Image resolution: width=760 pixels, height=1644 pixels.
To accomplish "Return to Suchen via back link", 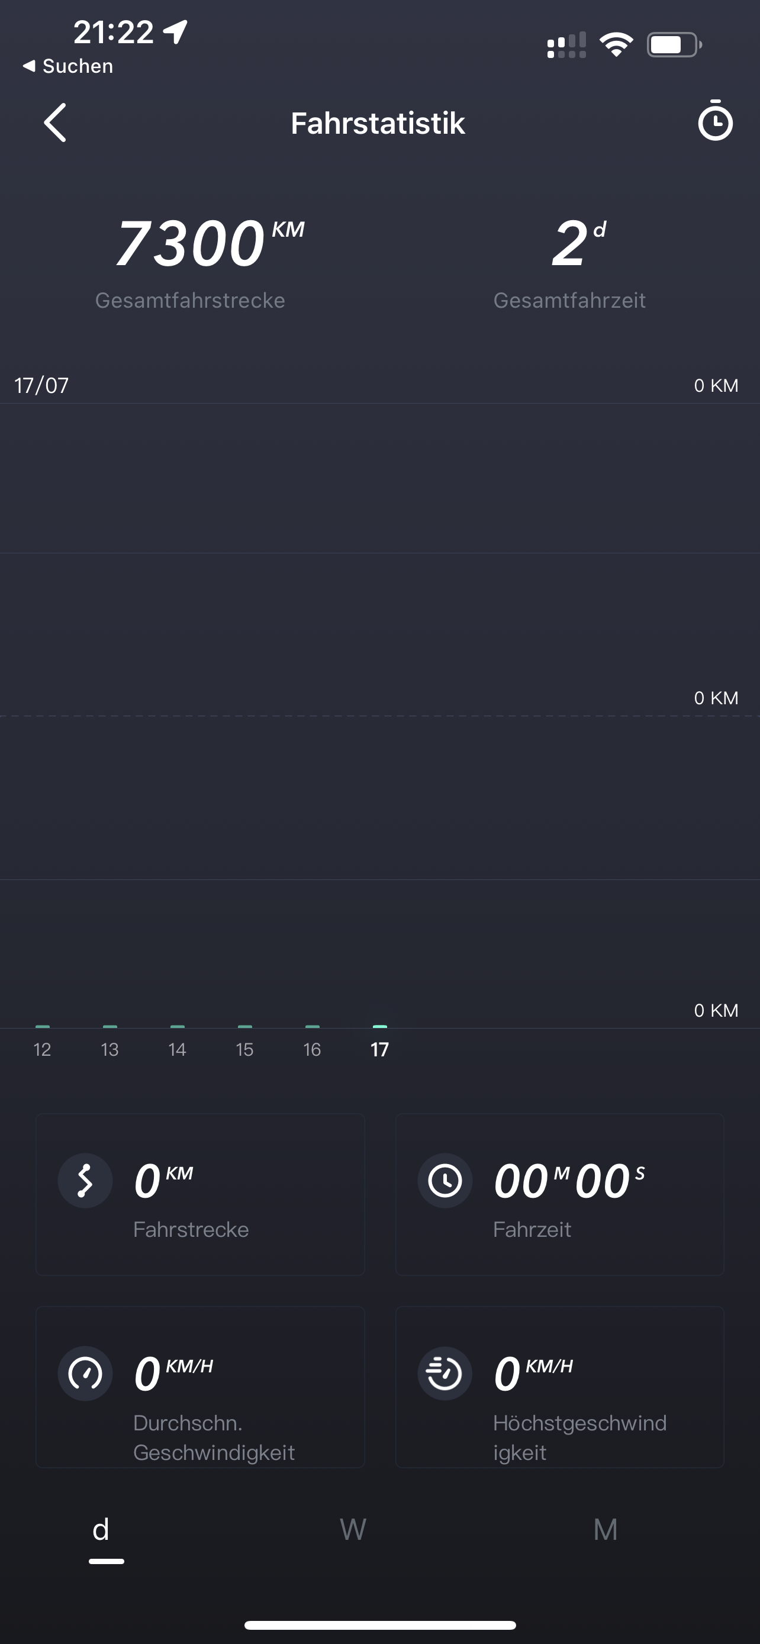I will pos(68,66).
